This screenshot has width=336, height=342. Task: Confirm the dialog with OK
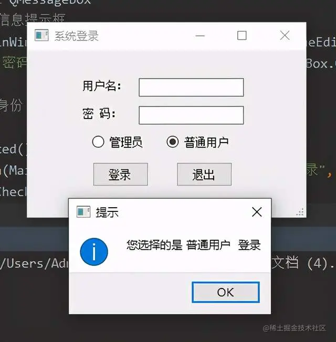click(x=226, y=292)
